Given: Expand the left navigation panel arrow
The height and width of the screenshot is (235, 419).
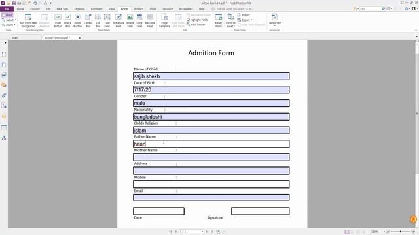Looking at the screenshot, I should click(5, 42).
